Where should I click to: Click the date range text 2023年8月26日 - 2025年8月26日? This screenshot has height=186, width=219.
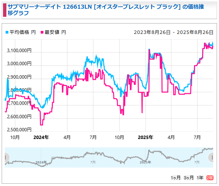pos(174,32)
